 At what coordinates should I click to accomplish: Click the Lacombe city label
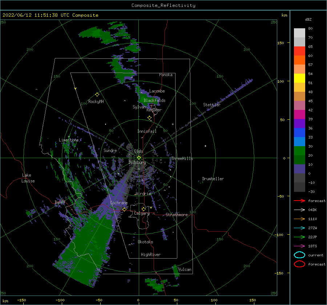pos(157,91)
